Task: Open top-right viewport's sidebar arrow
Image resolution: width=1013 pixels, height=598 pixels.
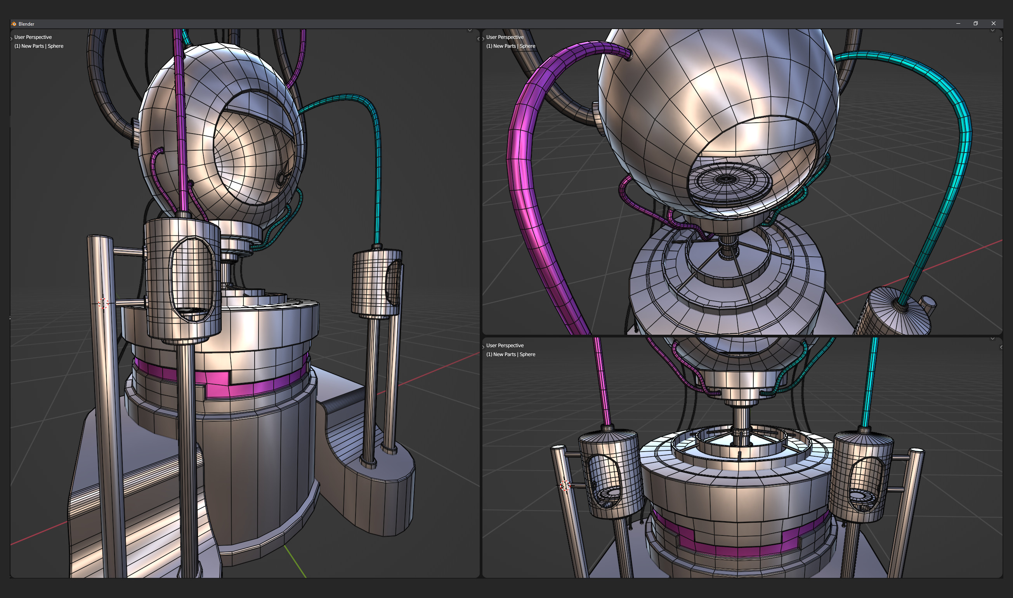Action: coord(1001,39)
